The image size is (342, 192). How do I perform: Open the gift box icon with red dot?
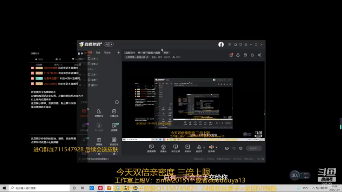pos(231,55)
